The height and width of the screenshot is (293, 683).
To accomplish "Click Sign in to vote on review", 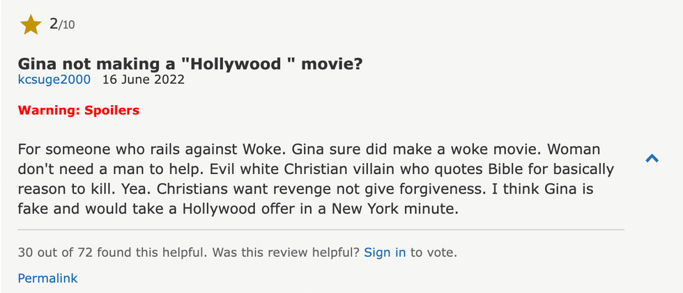I will 385,253.
